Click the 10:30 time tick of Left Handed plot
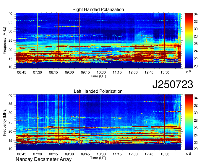Image resolution: width=201 pixels, height=163 pixels. click(x=101, y=154)
